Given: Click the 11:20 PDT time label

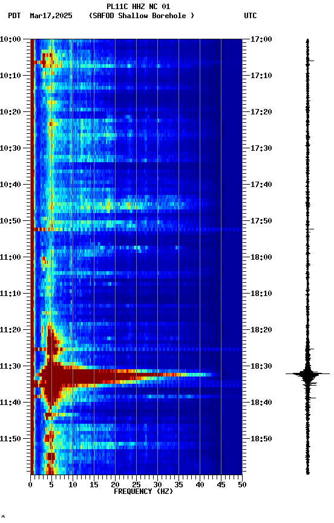Looking at the screenshot, I should click(x=10, y=330).
